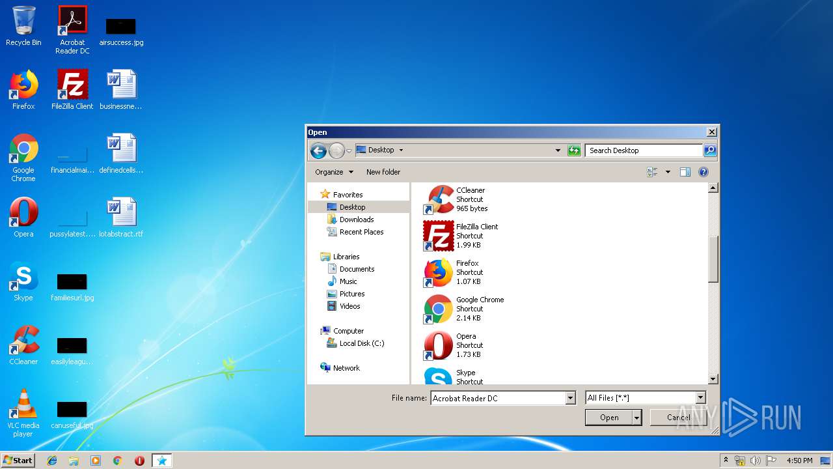Viewport: 833px width, 469px height.
Task: Select the Opera desktop shortcut
Action: [x=23, y=218]
